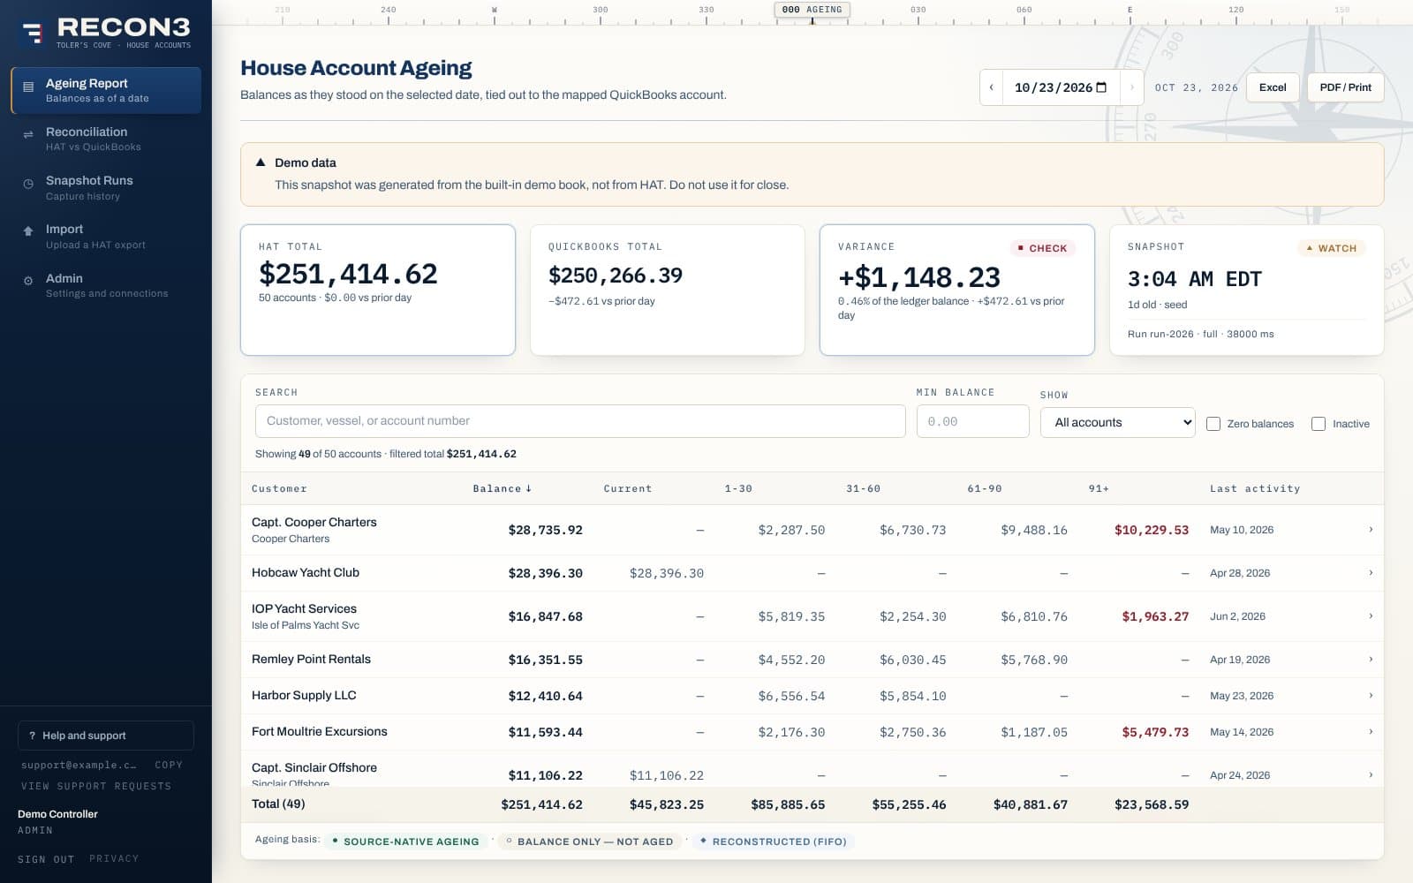This screenshot has height=883, width=1413.
Task: Click the Demo data warning triangle
Action: pos(261,162)
